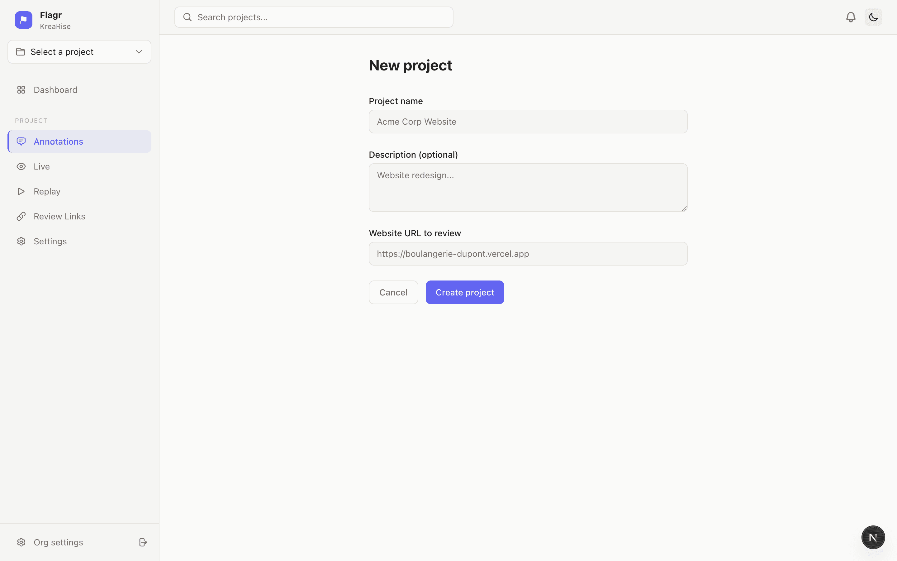Click the Review Links chain icon

pos(21,216)
